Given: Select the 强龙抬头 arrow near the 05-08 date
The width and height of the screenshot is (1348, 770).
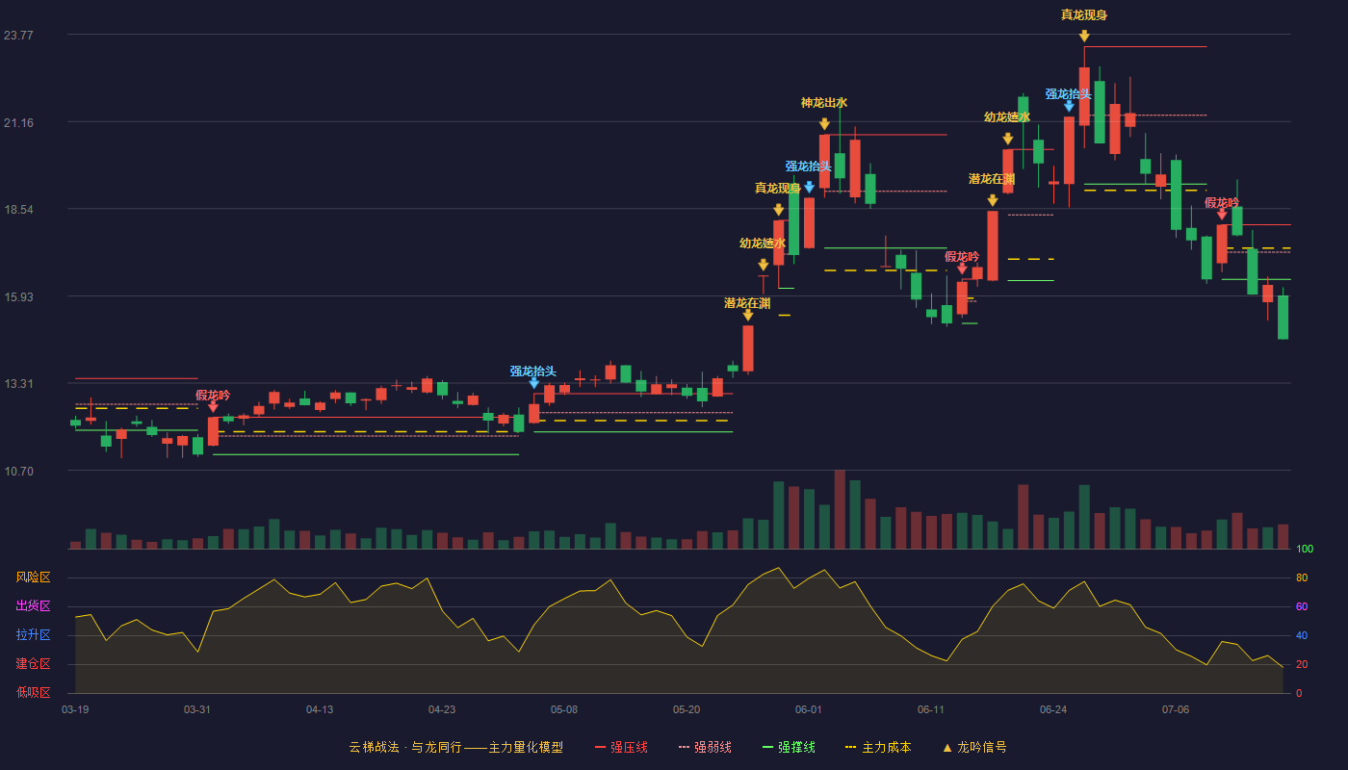Looking at the screenshot, I should [x=533, y=383].
